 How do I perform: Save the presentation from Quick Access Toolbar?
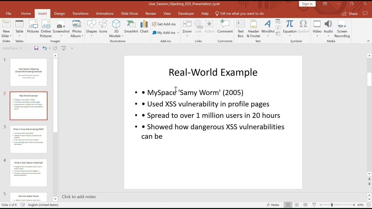point(36,48)
